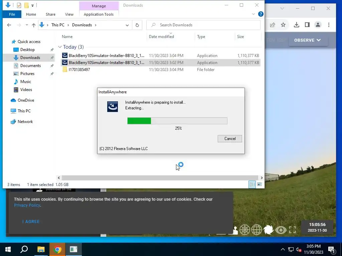Click This PC in address breadcrumb
Screen dimensions: 342x256
pos(58,25)
